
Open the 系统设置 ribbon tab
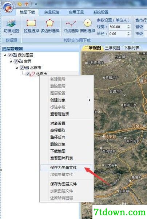[101, 12]
